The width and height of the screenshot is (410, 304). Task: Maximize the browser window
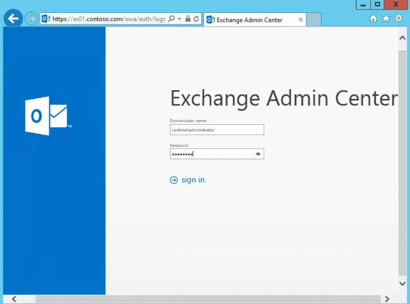tap(377, 5)
